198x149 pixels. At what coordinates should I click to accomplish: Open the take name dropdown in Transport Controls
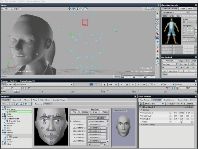tap(44, 84)
